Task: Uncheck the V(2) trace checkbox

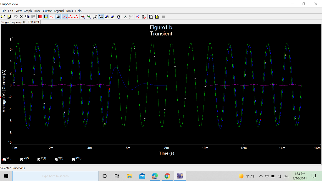Action: click(21, 160)
